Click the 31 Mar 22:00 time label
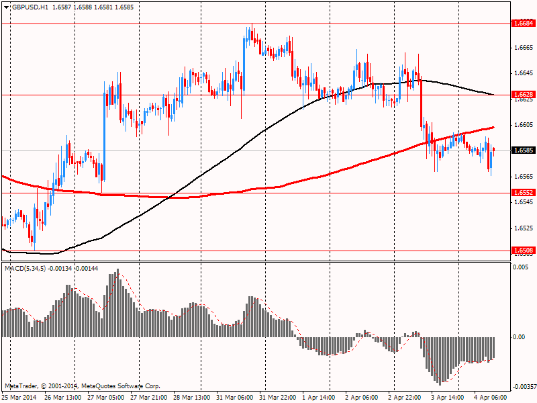Image resolution: width=537 pixels, height=403 pixels. (278, 398)
